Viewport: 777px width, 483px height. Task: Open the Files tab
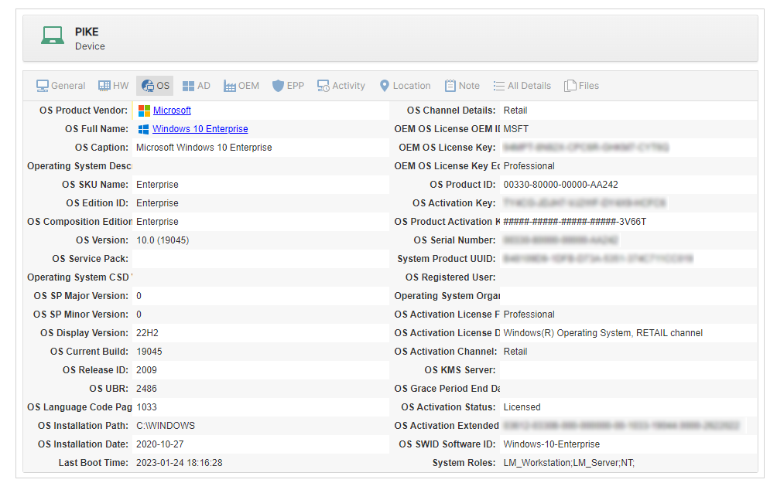tap(581, 86)
